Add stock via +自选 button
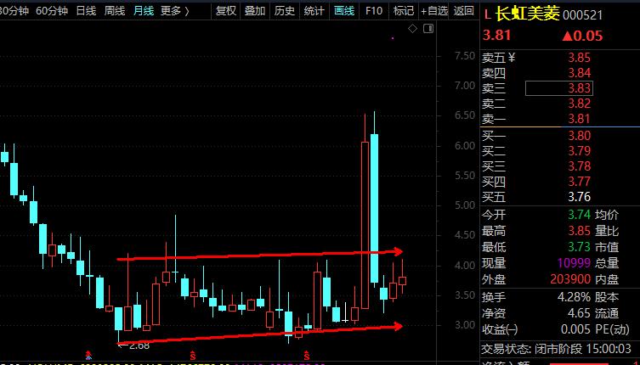The image size is (640, 365). (434, 10)
